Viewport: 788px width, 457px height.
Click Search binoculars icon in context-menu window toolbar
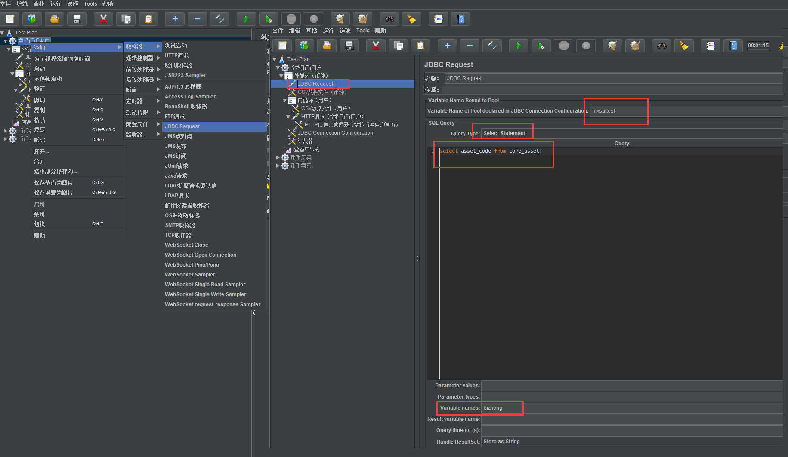click(x=389, y=19)
